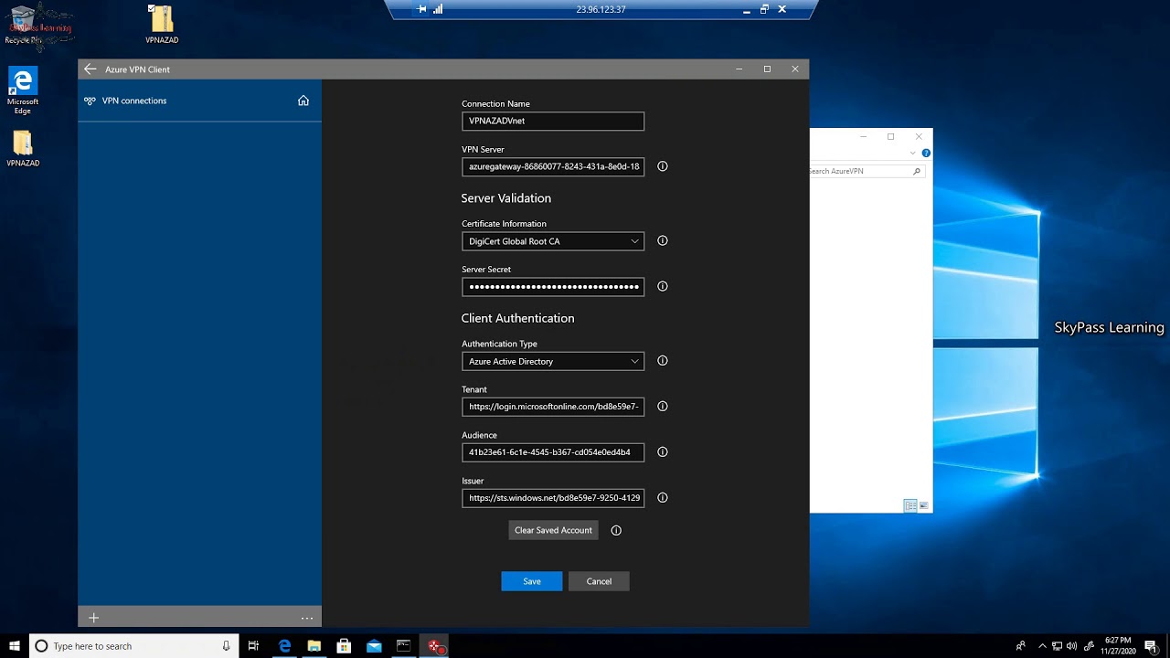
Task: Edit the Issuer field
Action: click(x=553, y=498)
